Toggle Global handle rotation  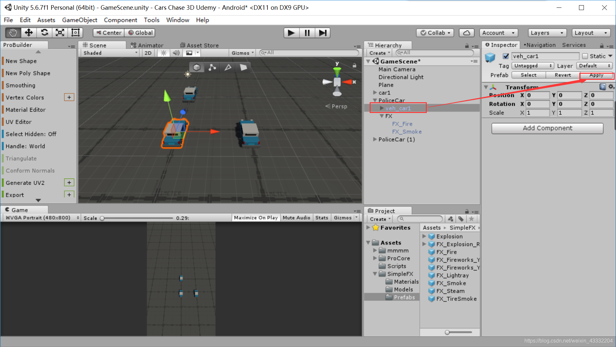[140, 33]
